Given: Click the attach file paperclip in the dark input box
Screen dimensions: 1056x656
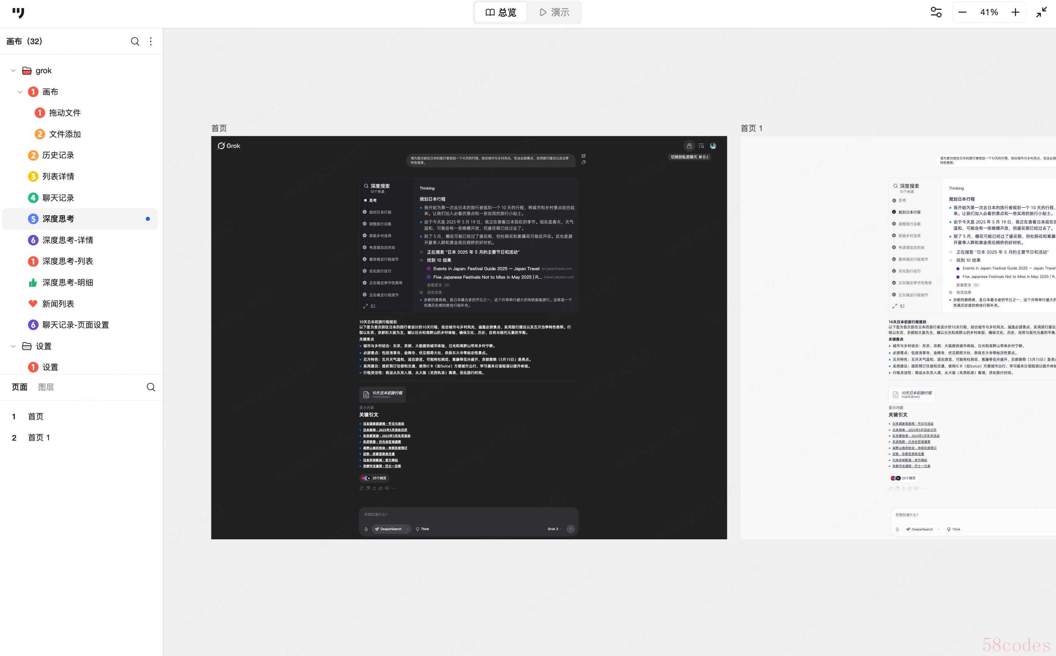Looking at the screenshot, I should pyautogui.click(x=366, y=529).
